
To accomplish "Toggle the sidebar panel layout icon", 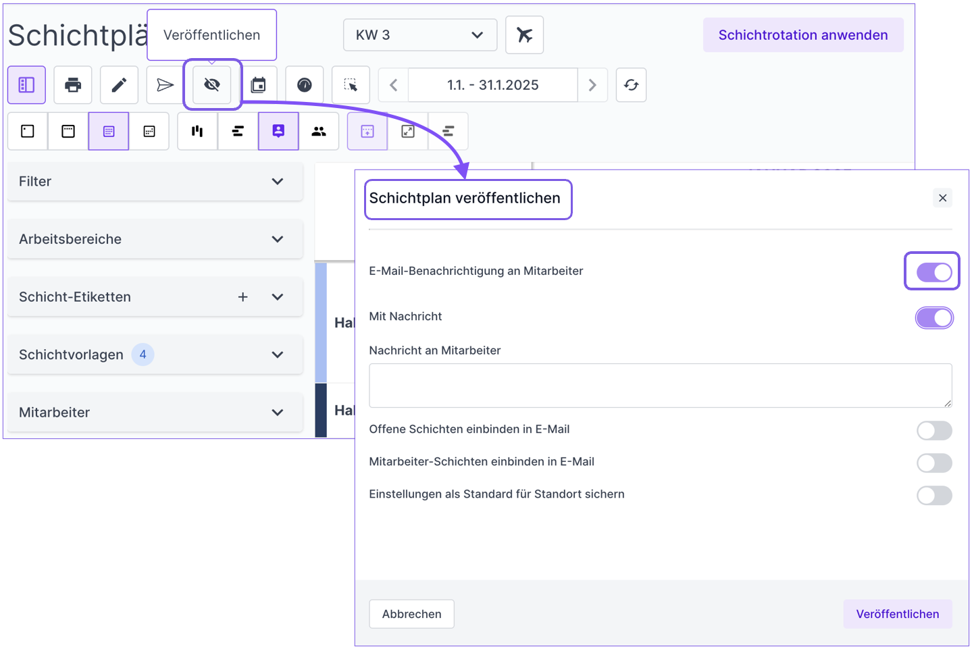I will tap(26, 85).
